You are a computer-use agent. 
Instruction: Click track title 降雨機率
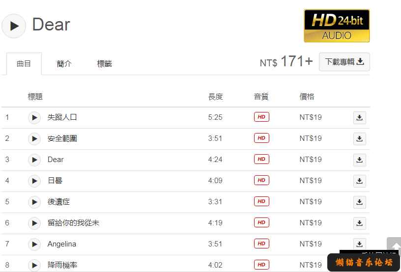coord(62,265)
